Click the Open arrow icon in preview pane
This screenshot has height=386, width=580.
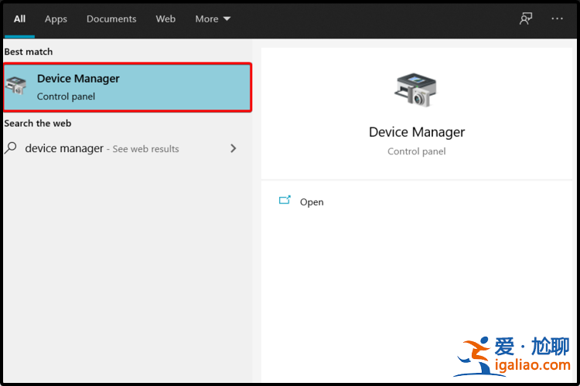tap(285, 201)
